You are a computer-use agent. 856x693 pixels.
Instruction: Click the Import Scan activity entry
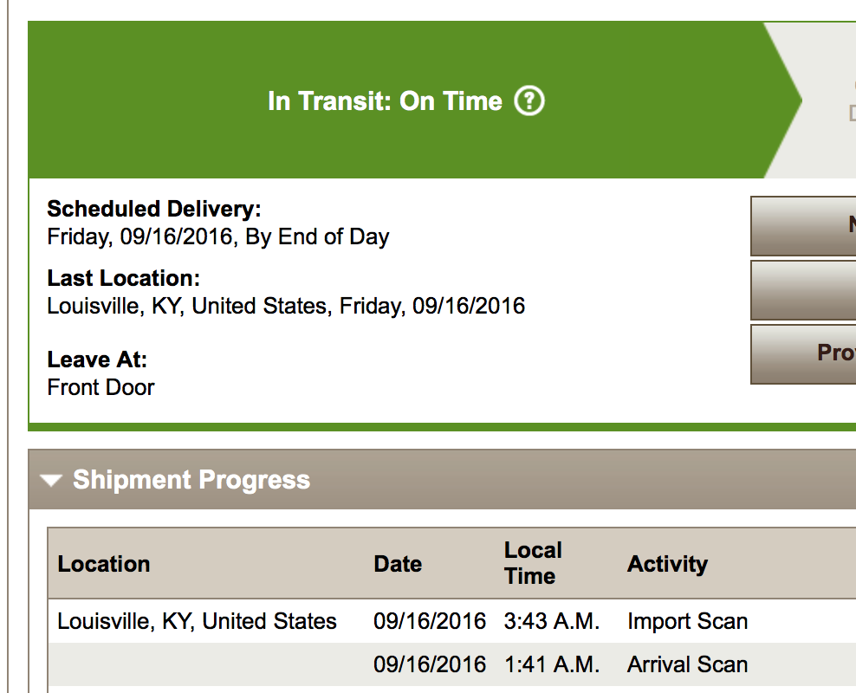[x=687, y=621]
